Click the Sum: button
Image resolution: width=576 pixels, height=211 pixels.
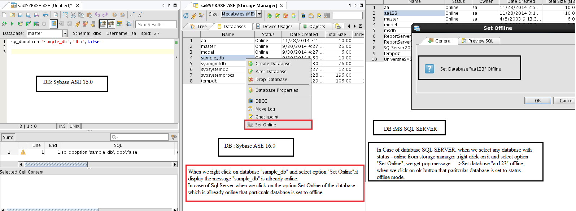click(x=8, y=137)
